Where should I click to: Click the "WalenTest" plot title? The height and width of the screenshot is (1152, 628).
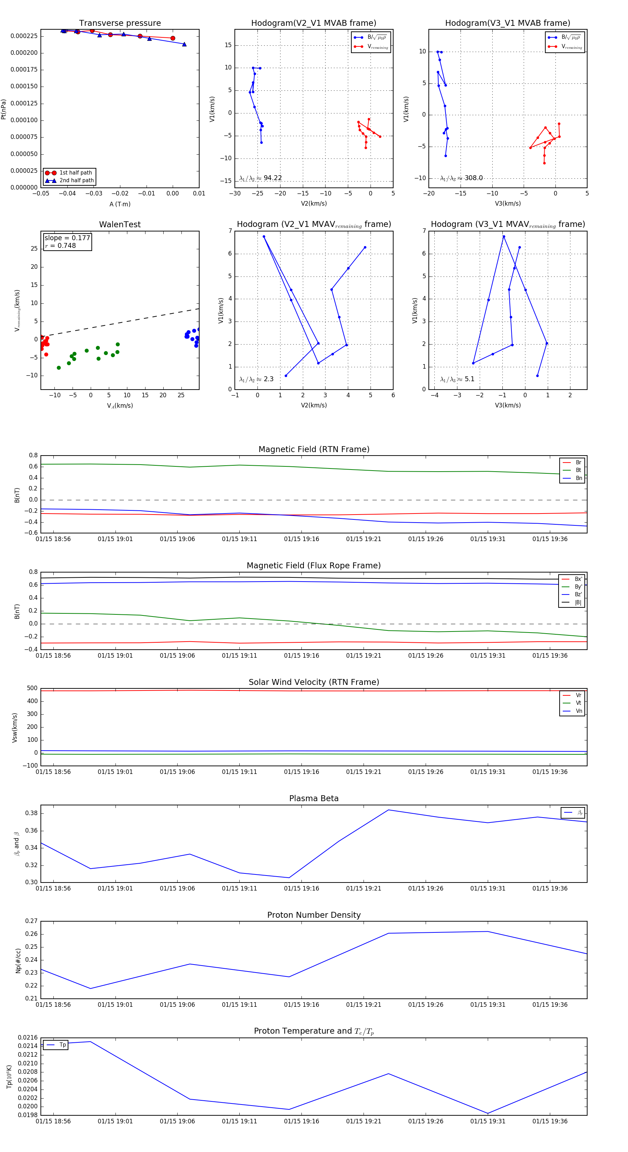120,224
